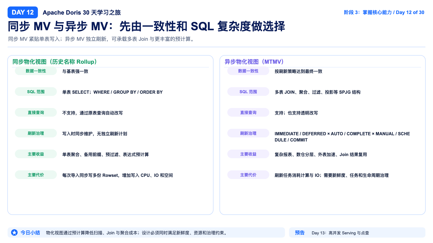Click the text 支持；也支持透明改写
This screenshot has height=243, width=433.
tap(296, 113)
